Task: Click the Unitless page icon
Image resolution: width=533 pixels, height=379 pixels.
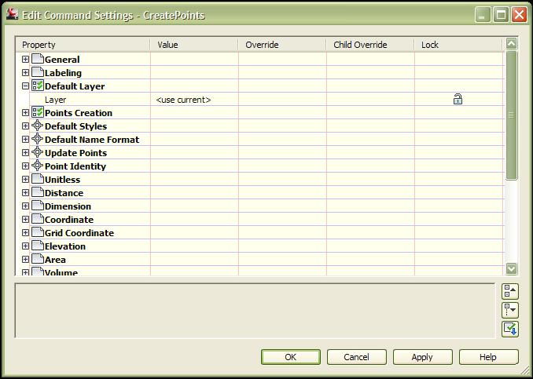Action: [x=38, y=179]
